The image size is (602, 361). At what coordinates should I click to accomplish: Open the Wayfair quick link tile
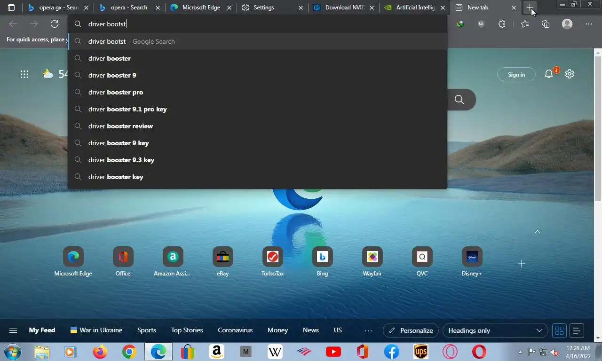372,262
